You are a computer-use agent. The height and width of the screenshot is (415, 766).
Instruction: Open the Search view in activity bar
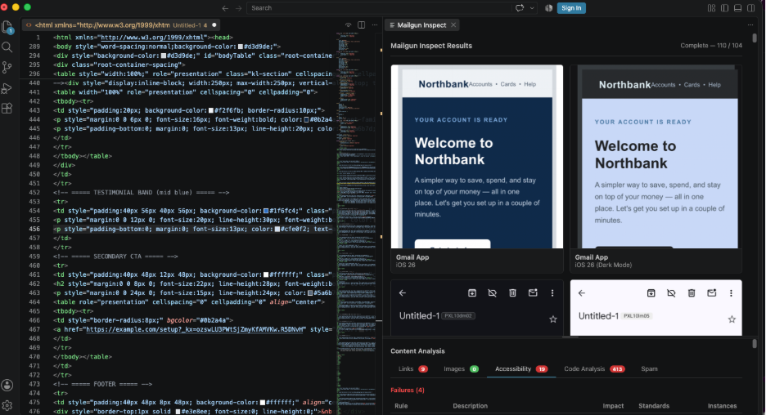[7, 47]
